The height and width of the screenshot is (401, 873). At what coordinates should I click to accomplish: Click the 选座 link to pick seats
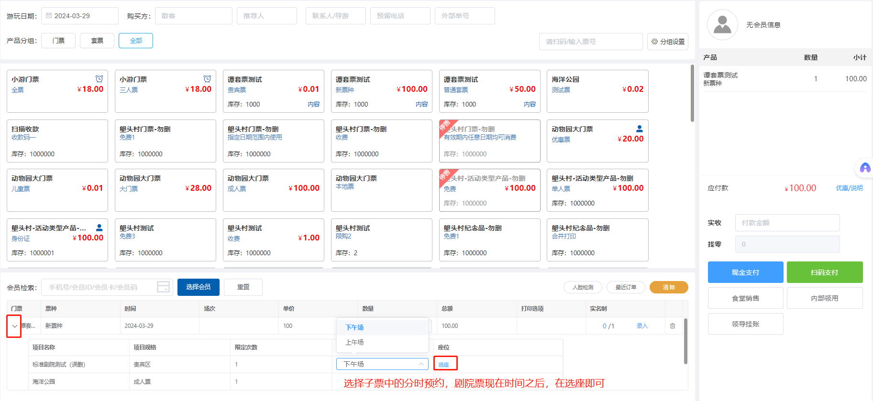[x=444, y=364]
